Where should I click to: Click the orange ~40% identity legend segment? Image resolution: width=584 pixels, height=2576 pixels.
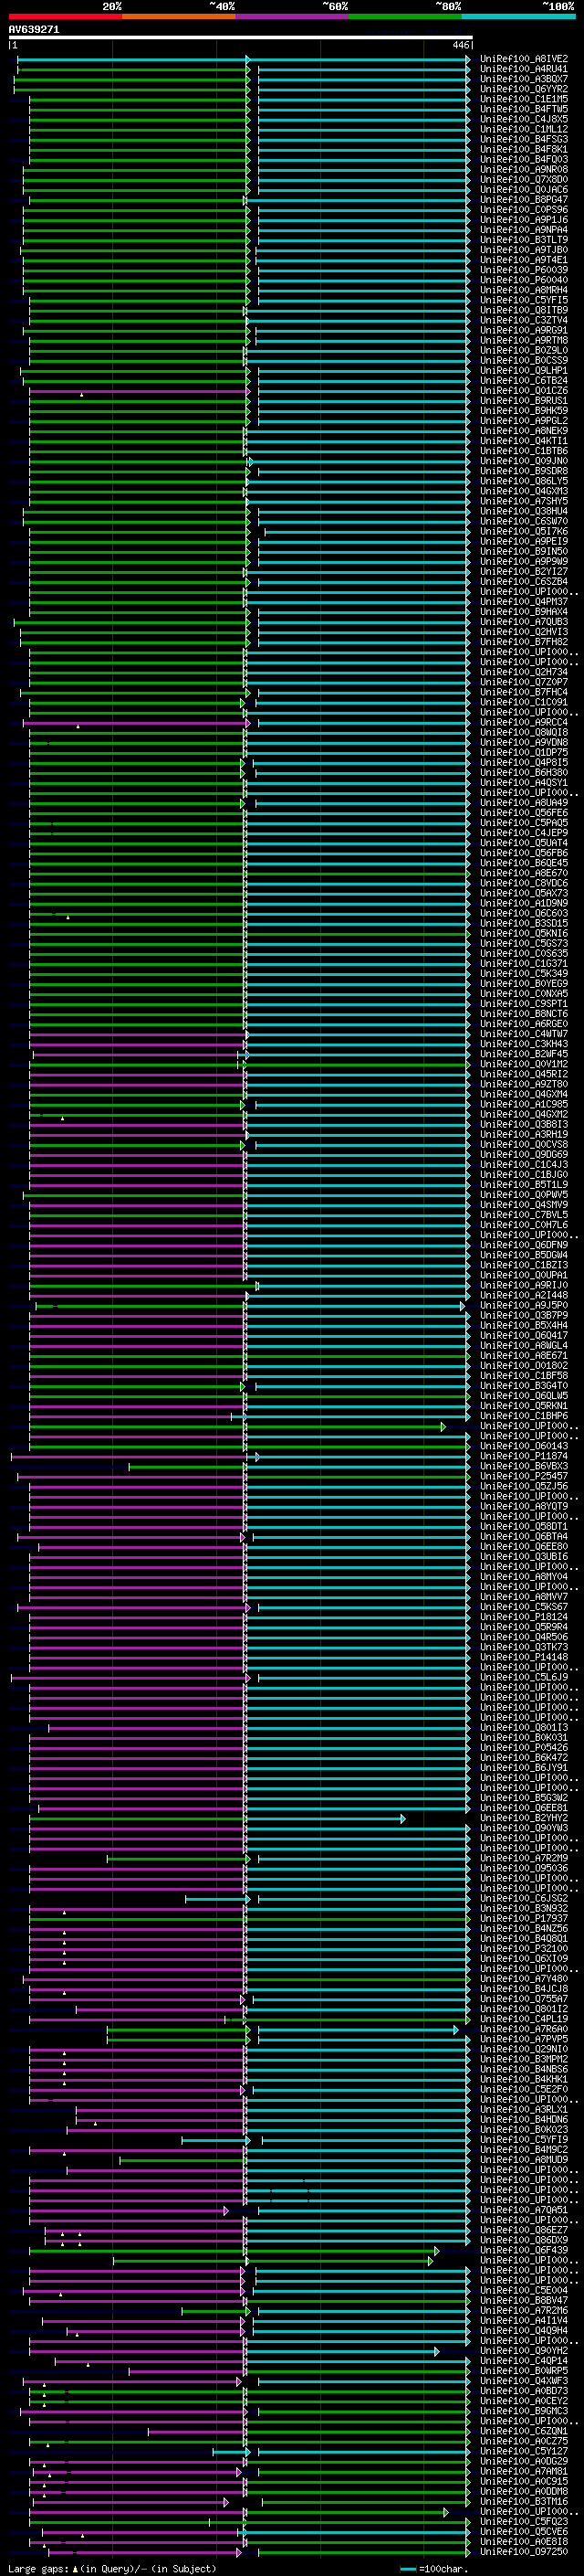pos(179,16)
